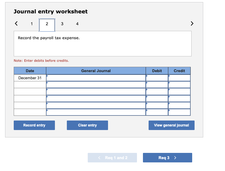The width and height of the screenshot is (225, 171).
Task: Open journal entry tab 3
Action: (62, 24)
